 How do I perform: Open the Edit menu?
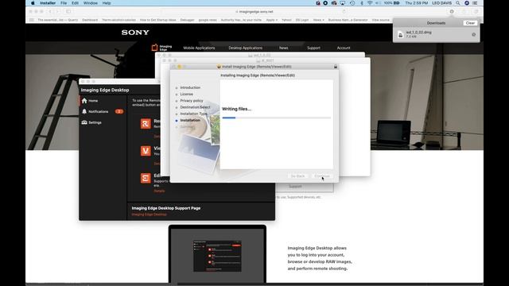click(75, 3)
